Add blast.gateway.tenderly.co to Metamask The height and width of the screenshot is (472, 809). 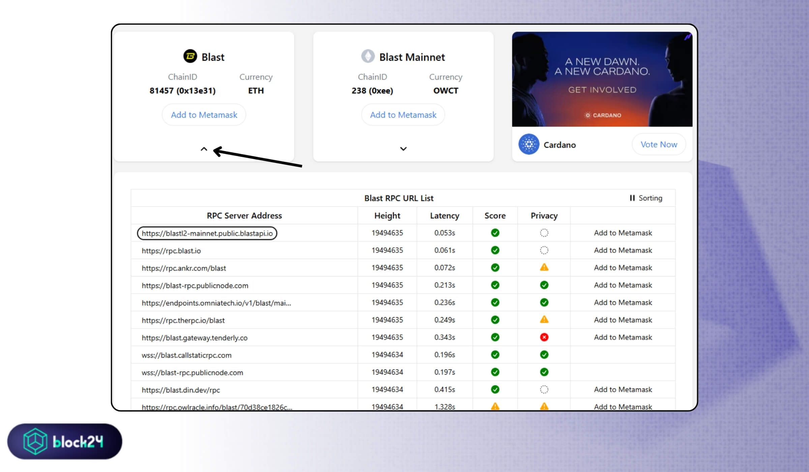(623, 337)
